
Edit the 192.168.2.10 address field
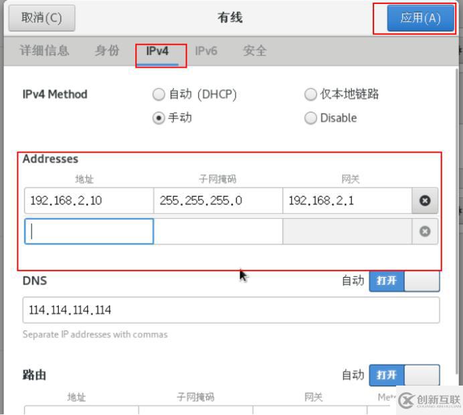89,201
